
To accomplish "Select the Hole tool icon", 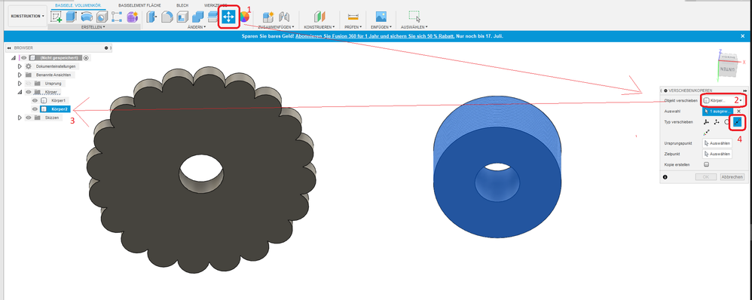I will pyautogui.click(x=102, y=17).
